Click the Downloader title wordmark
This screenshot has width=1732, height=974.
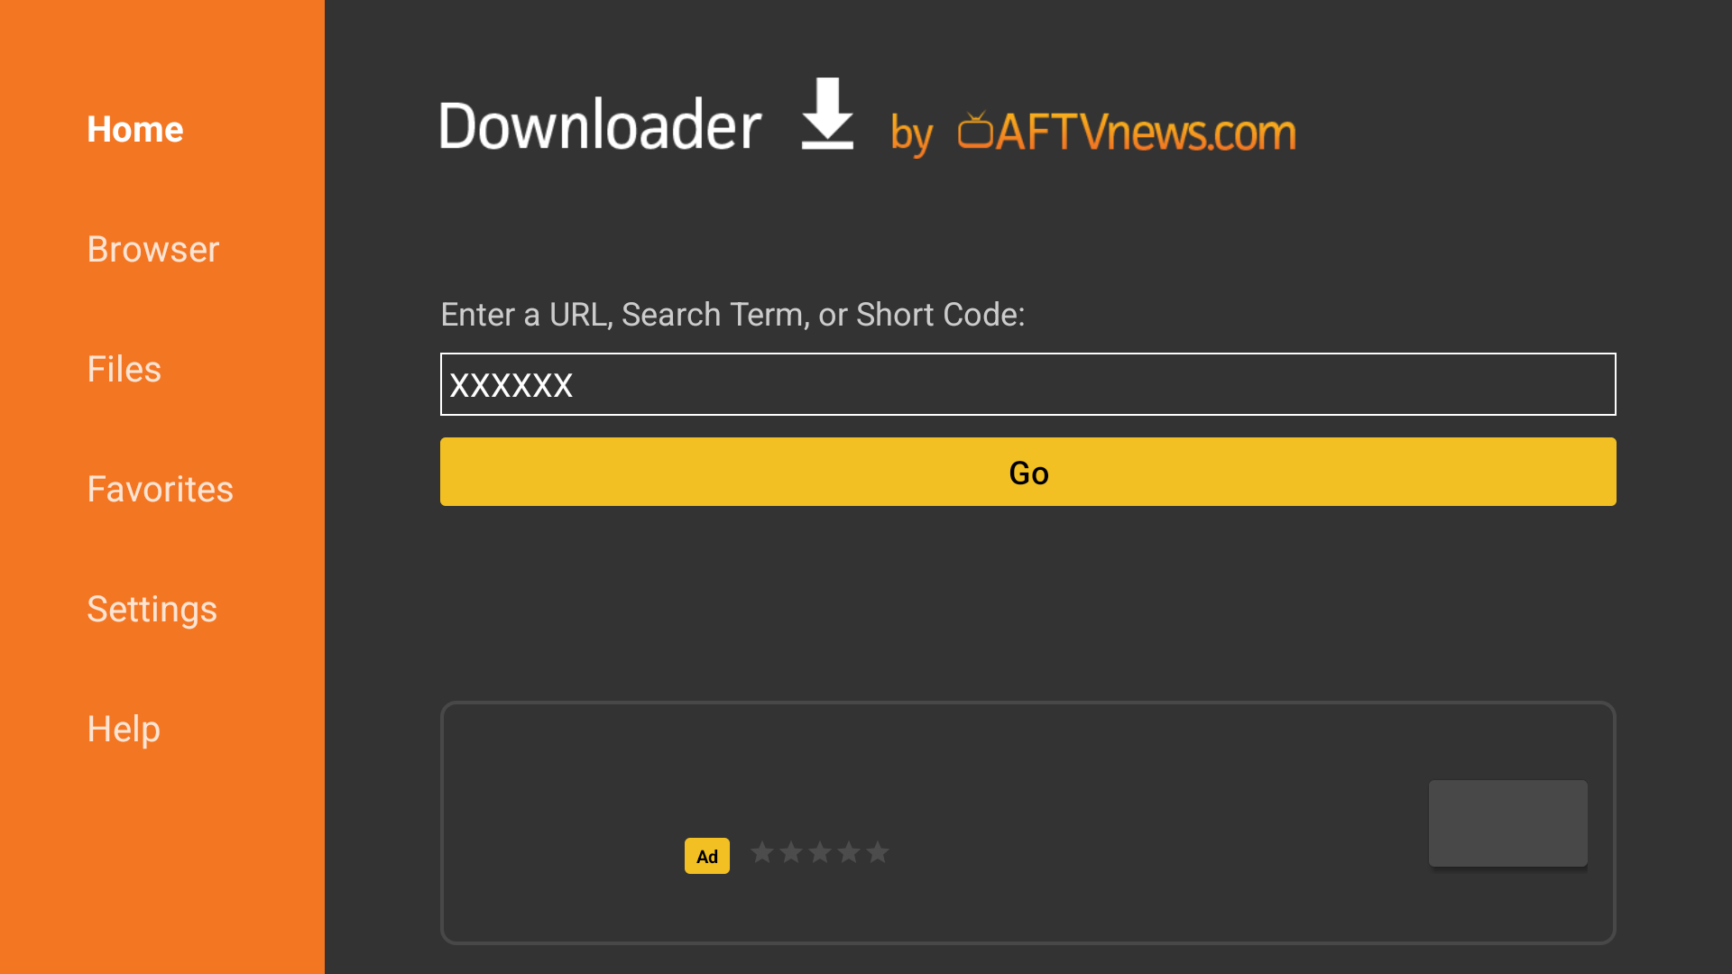click(601, 124)
